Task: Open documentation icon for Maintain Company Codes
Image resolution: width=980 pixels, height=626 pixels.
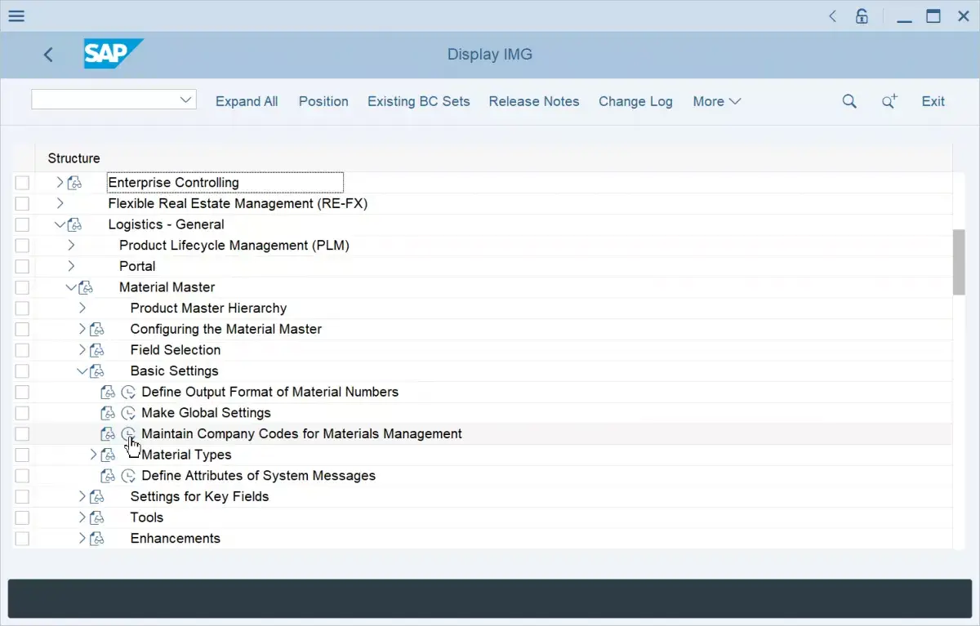Action: pyautogui.click(x=108, y=434)
